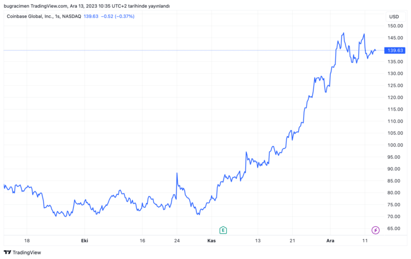Screen dimensions: 411x259
Task: Click the 11 date label on time axis
Action: (x=364, y=240)
